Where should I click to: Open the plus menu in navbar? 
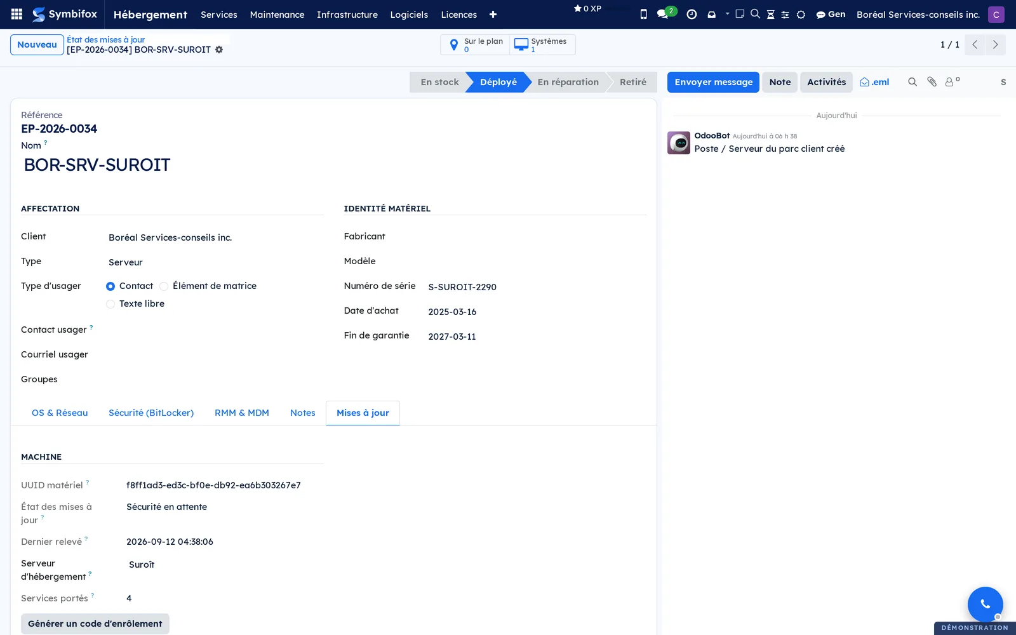[x=493, y=15]
